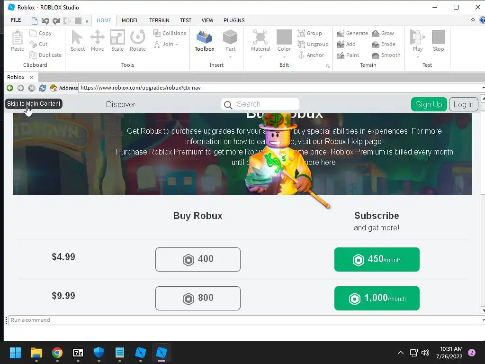This screenshot has height=364, width=485.
Task: Switch to the HOME ribbon tab
Action: [x=104, y=20]
